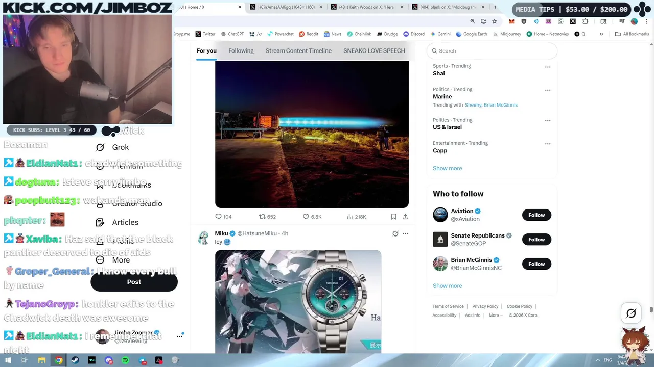Expand the bookmarks overflow chevron
The width and height of the screenshot is (654, 367).
pos(601,34)
